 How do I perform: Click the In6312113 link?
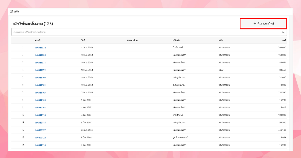pos(40,115)
